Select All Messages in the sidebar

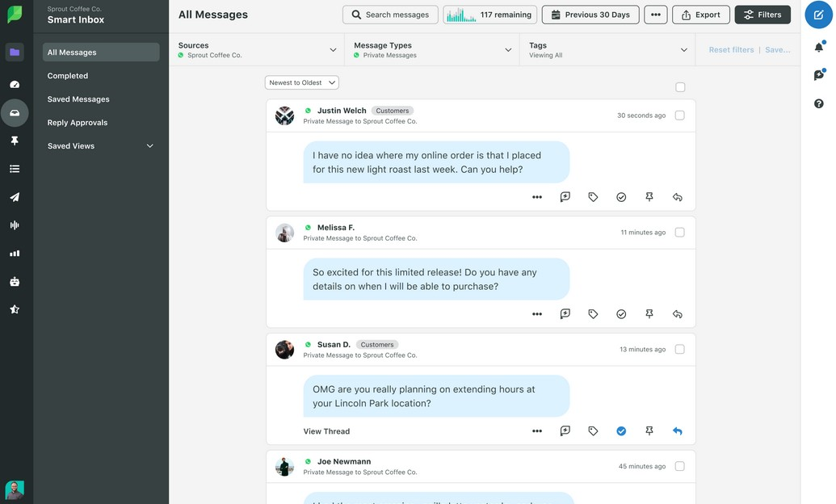[x=101, y=52]
